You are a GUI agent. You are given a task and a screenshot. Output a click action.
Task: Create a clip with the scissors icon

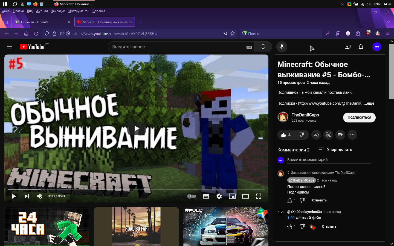pos(328,135)
